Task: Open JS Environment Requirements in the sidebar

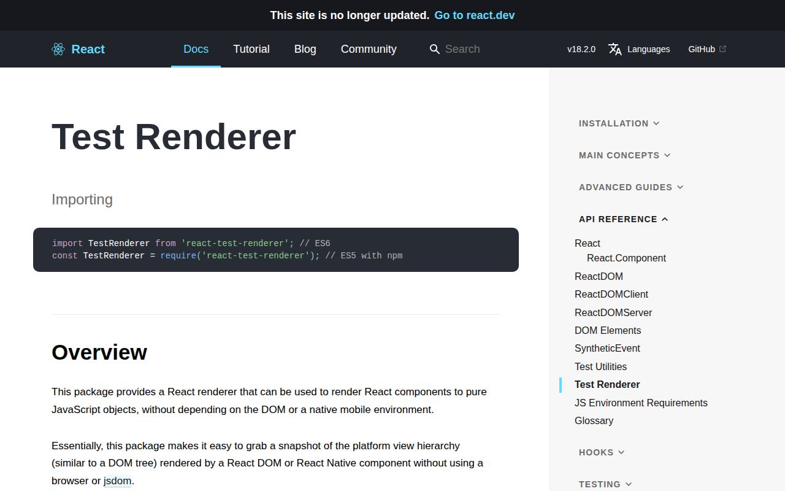Action: pos(641,403)
